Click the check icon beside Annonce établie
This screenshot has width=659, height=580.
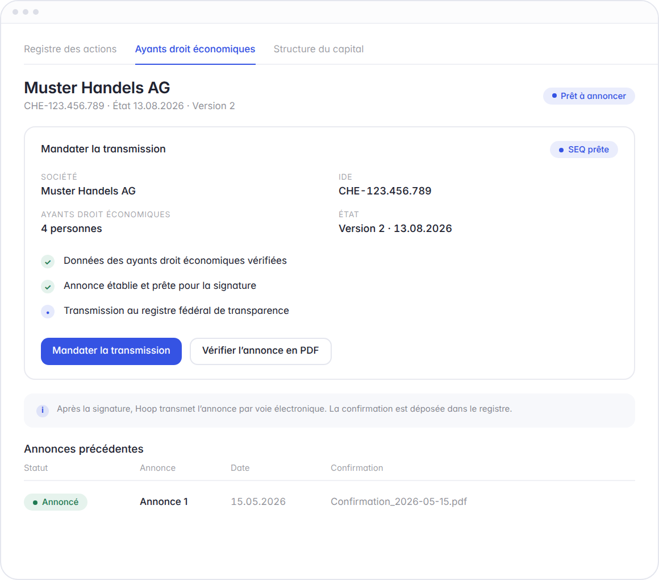tap(48, 287)
